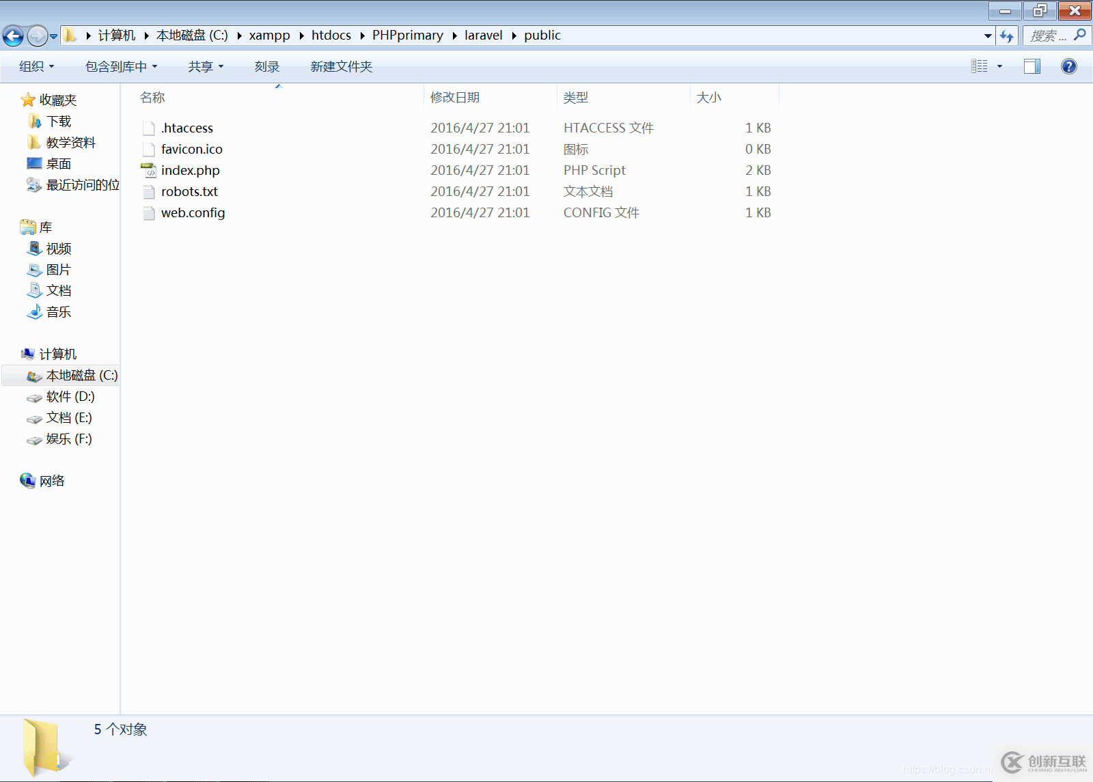Screen dimensions: 1093x782
Task: Click the 刻录 toolbar button
Action: 267,66
